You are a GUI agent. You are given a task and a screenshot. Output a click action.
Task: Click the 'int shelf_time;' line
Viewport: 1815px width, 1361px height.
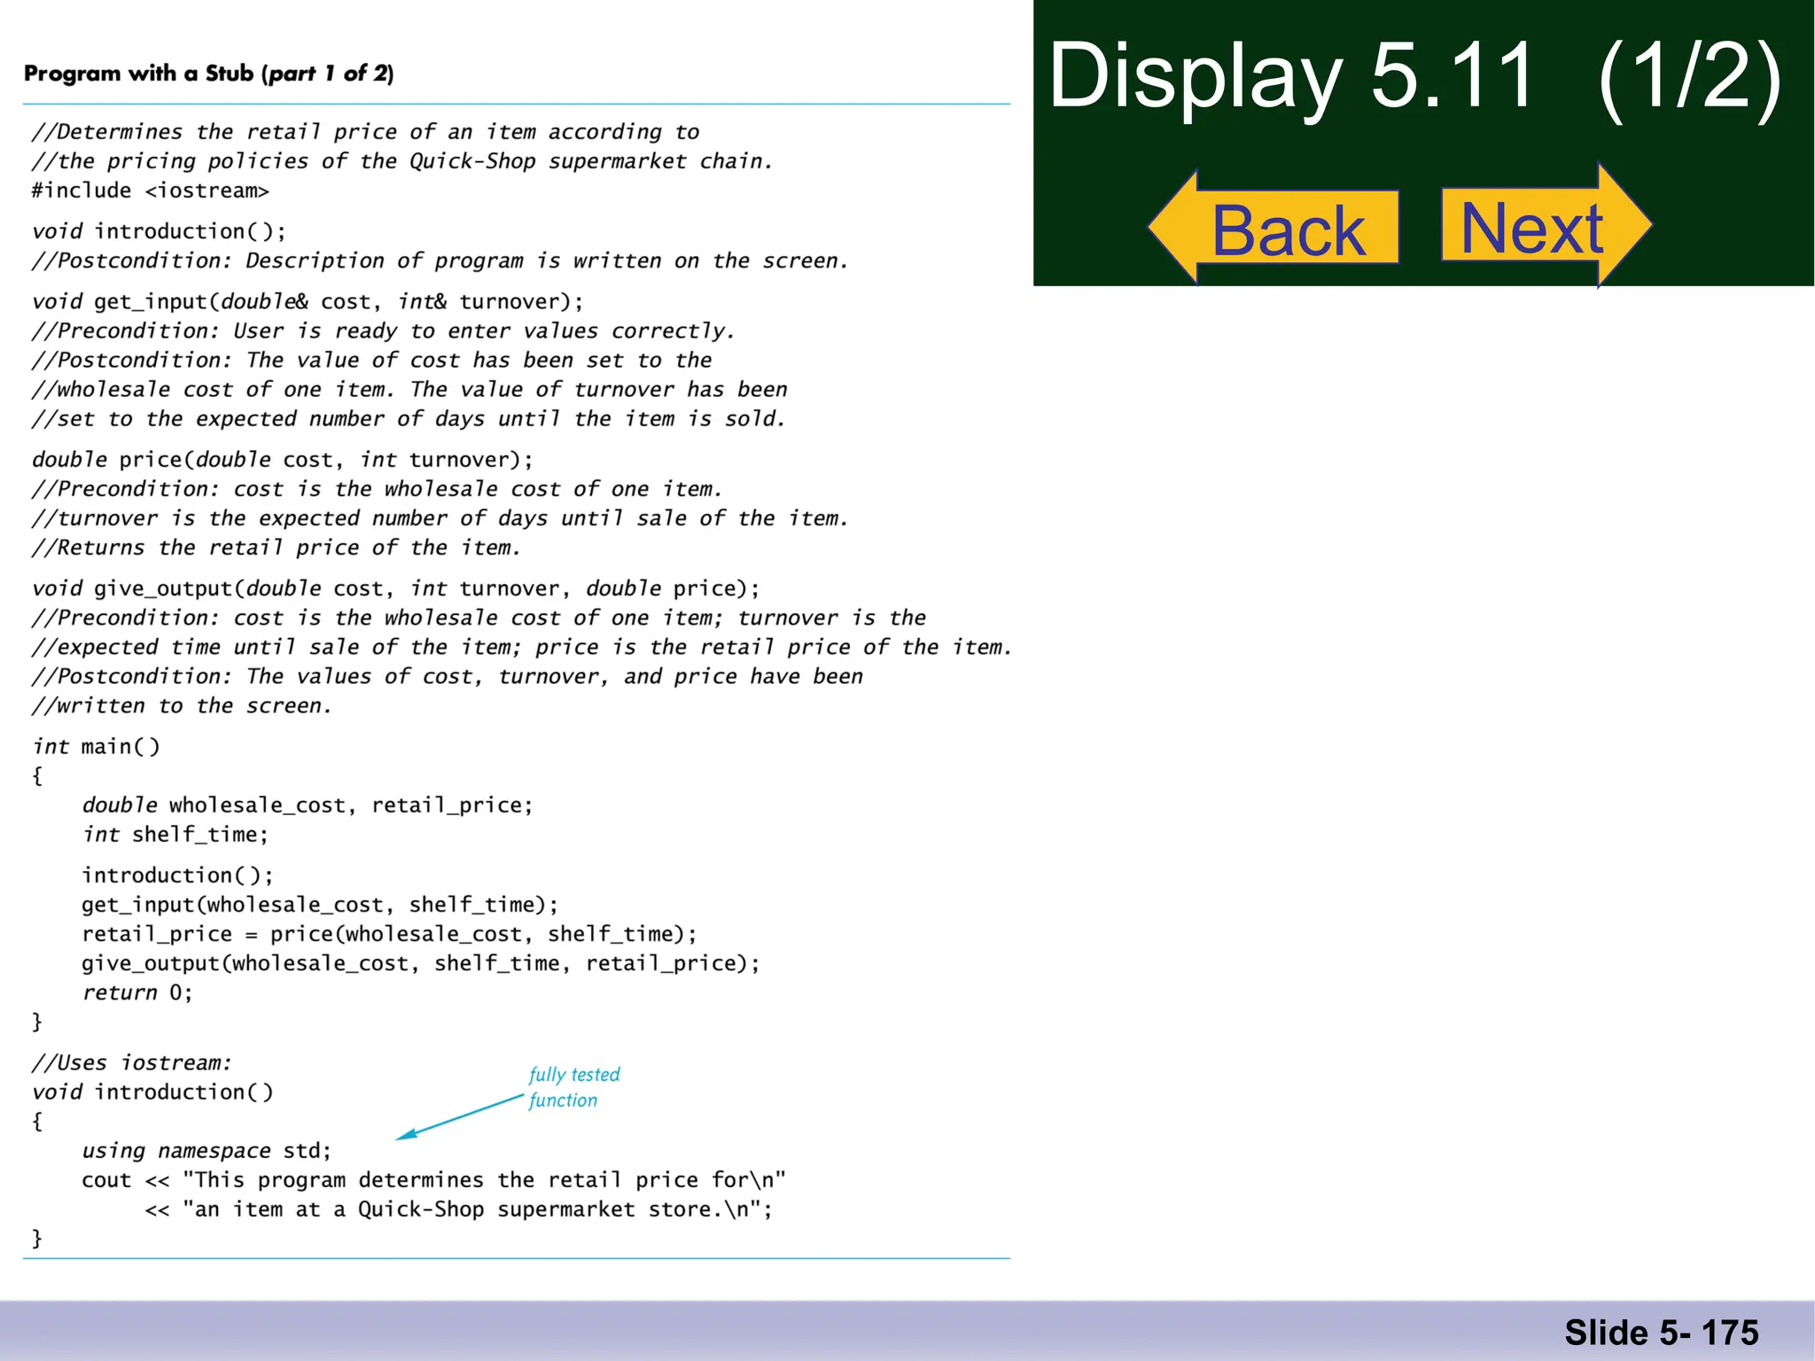click(175, 834)
